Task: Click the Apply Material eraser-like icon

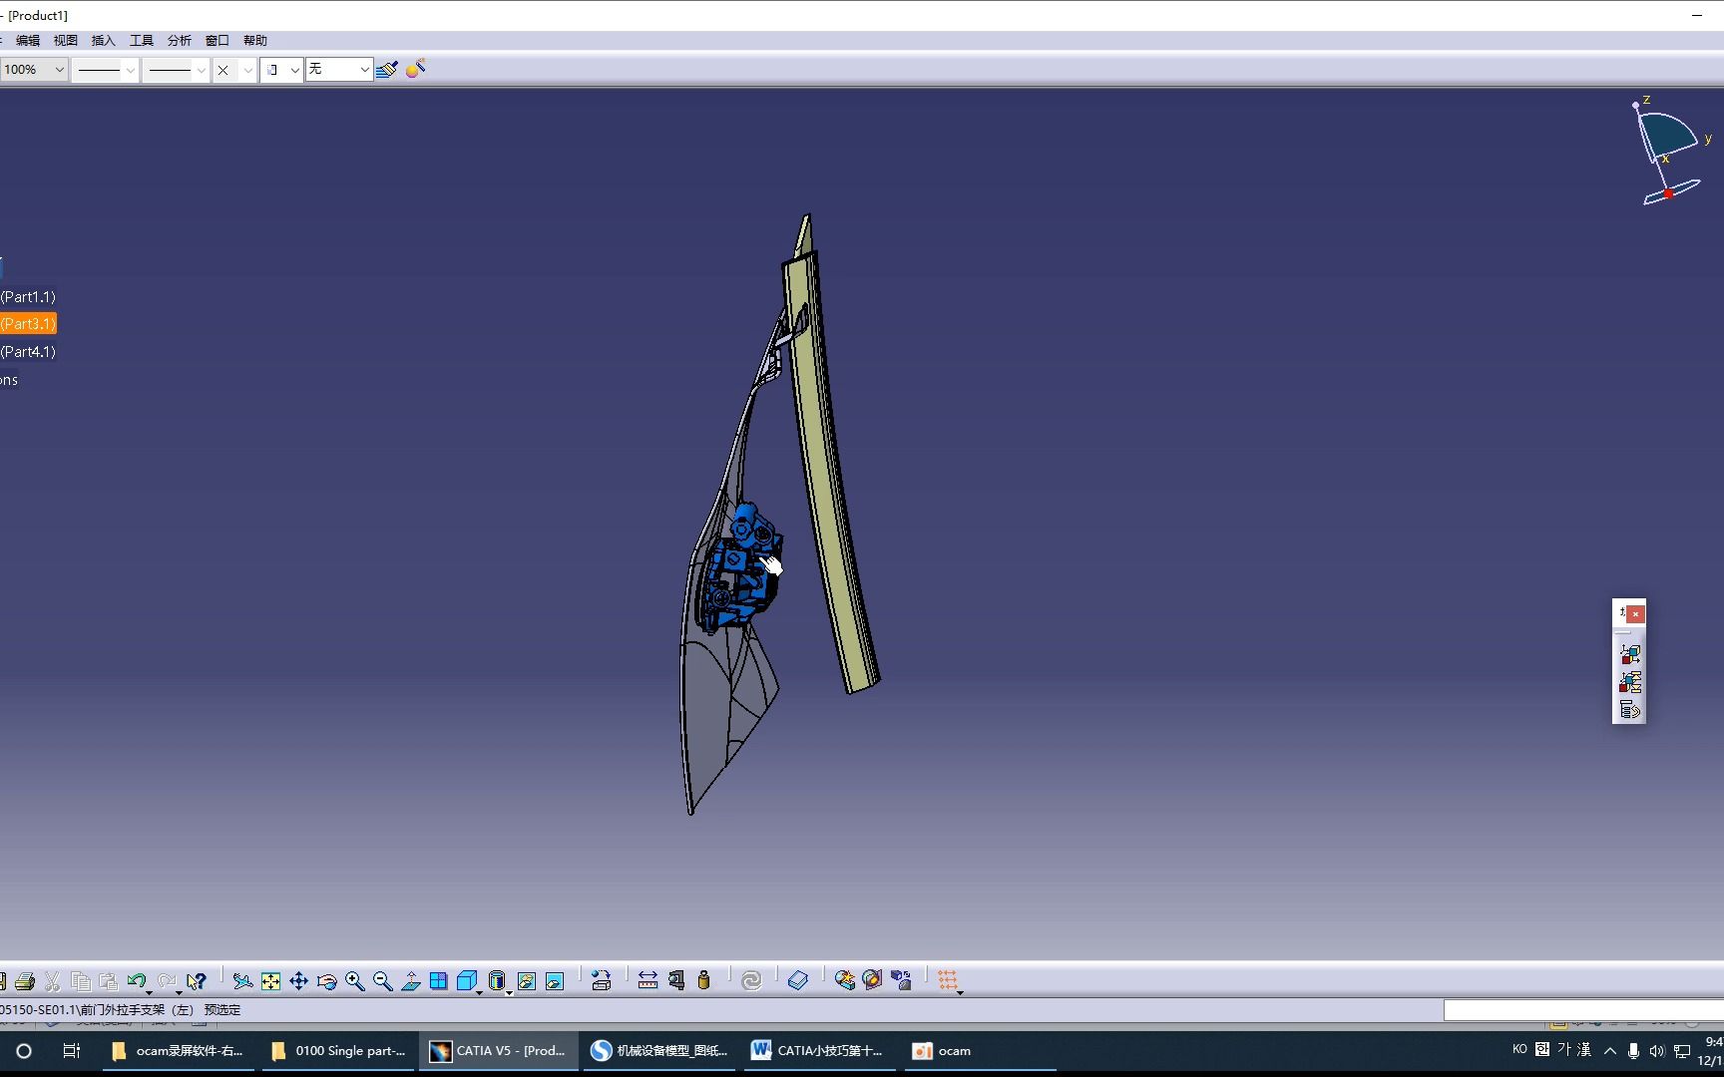Action: click(798, 981)
